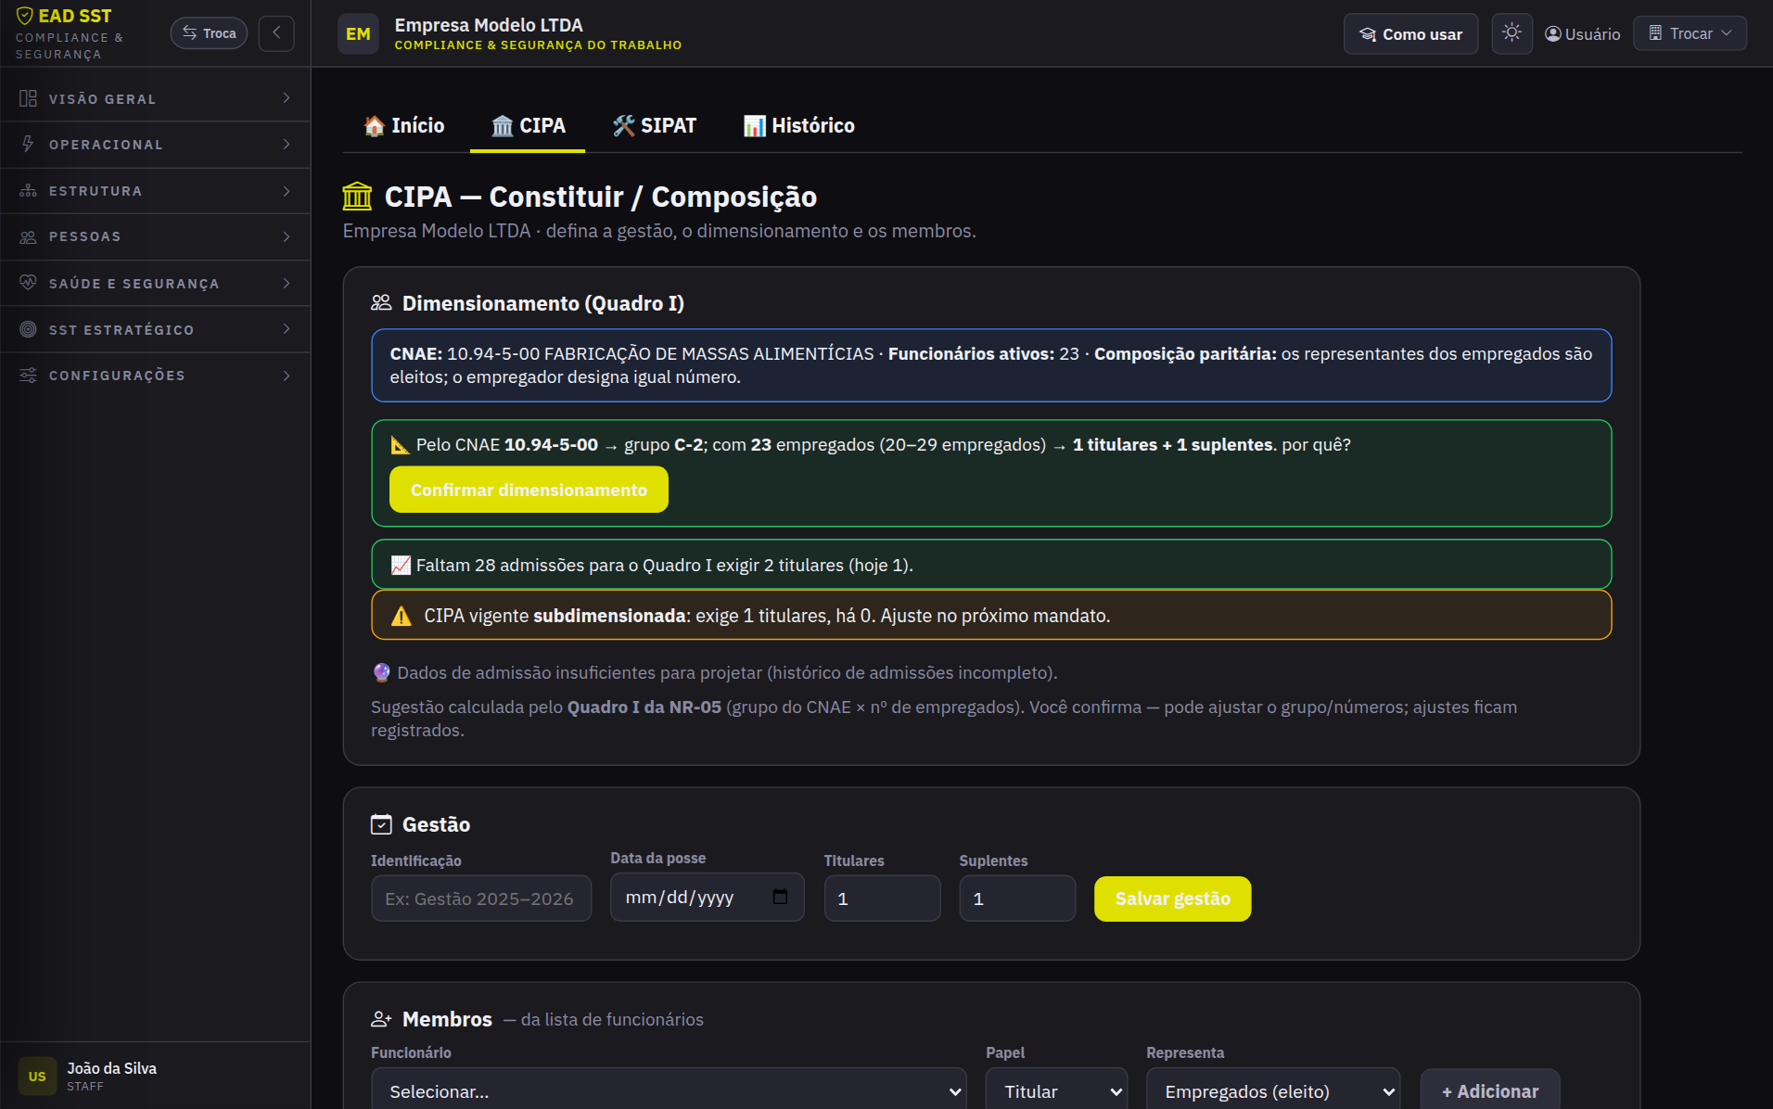Viewport: 1773px width, 1109px height.
Task: Toggle light theme with the sun icon
Action: 1512,33
